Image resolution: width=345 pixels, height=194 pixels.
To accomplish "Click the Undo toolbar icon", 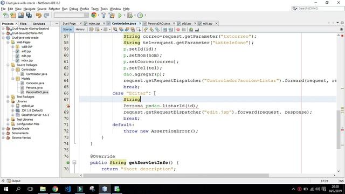I will [x=39, y=16].
